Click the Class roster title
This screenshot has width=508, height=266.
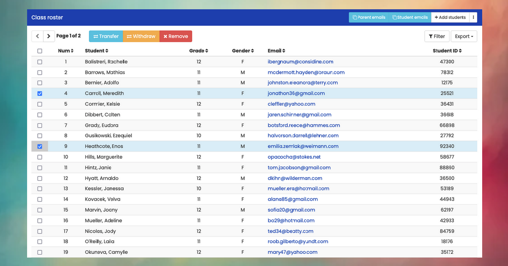(x=47, y=17)
